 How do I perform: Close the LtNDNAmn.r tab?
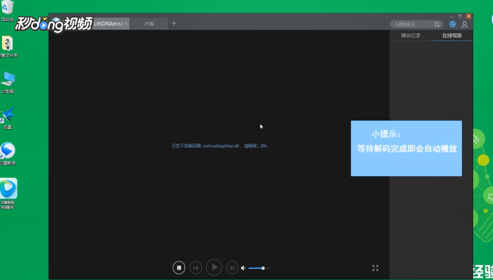pyautogui.click(x=127, y=24)
